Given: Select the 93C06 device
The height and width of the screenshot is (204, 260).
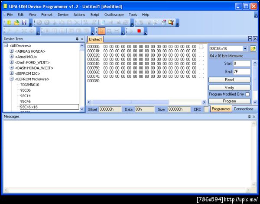Looking at the screenshot, I should click(x=26, y=90).
